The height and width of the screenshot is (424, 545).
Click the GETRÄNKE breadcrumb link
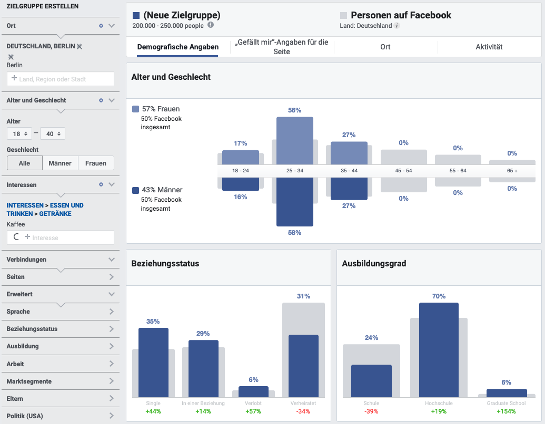click(55, 214)
